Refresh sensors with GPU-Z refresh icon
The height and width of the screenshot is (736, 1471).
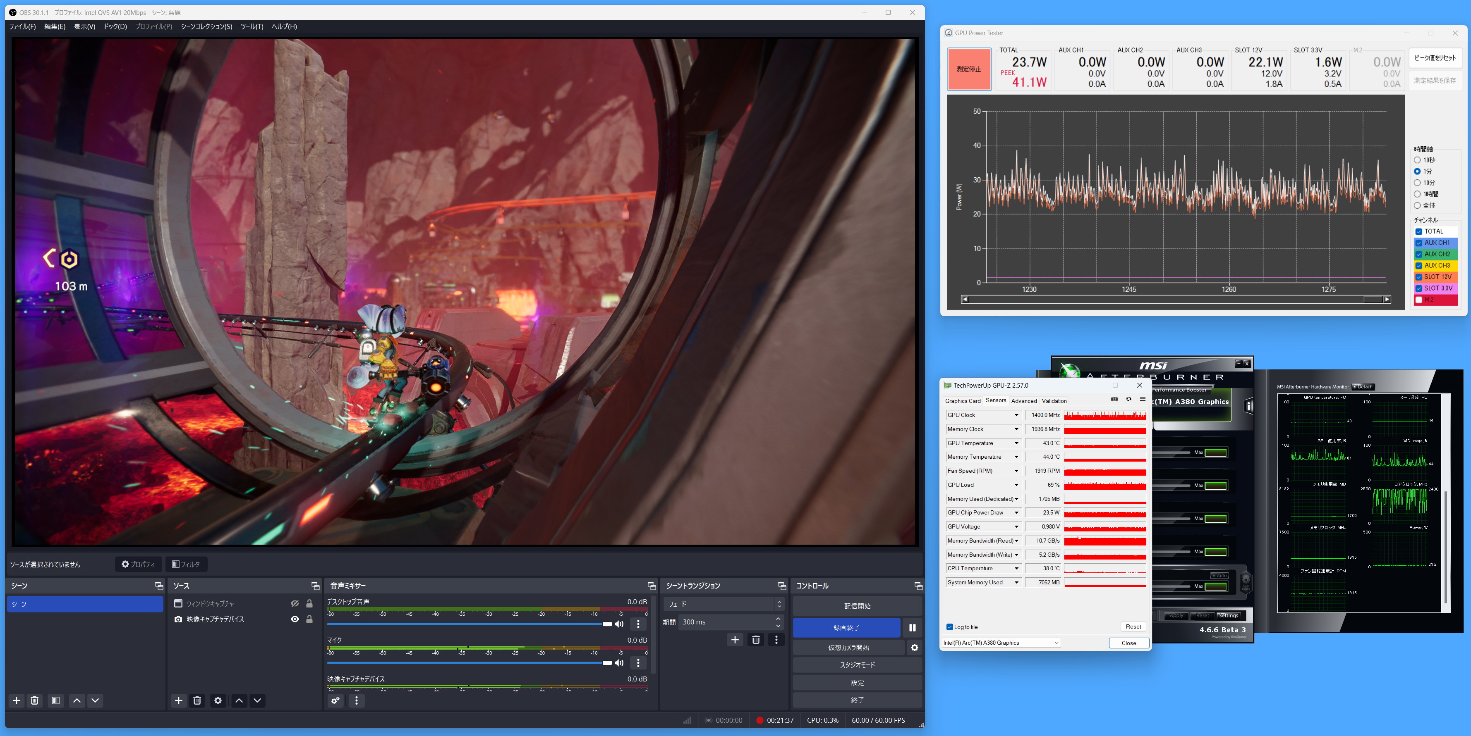[x=1128, y=399]
